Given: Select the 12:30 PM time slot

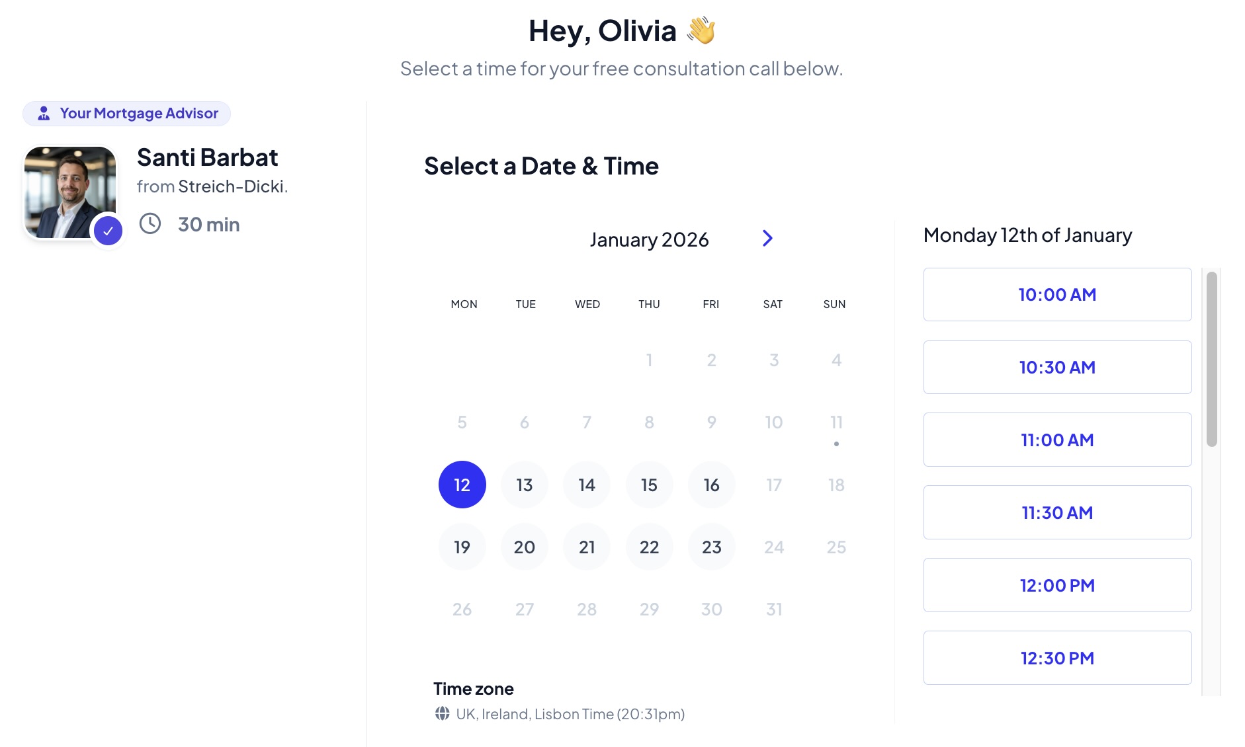Looking at the screenshot, I should tap(1056, 657).
